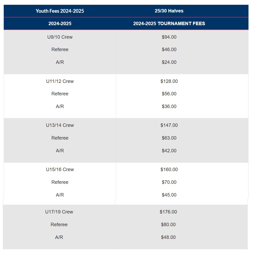Screen dimensions: 253x254
Task: Select the $45.00 A/R fee
Action: point(169,195)
